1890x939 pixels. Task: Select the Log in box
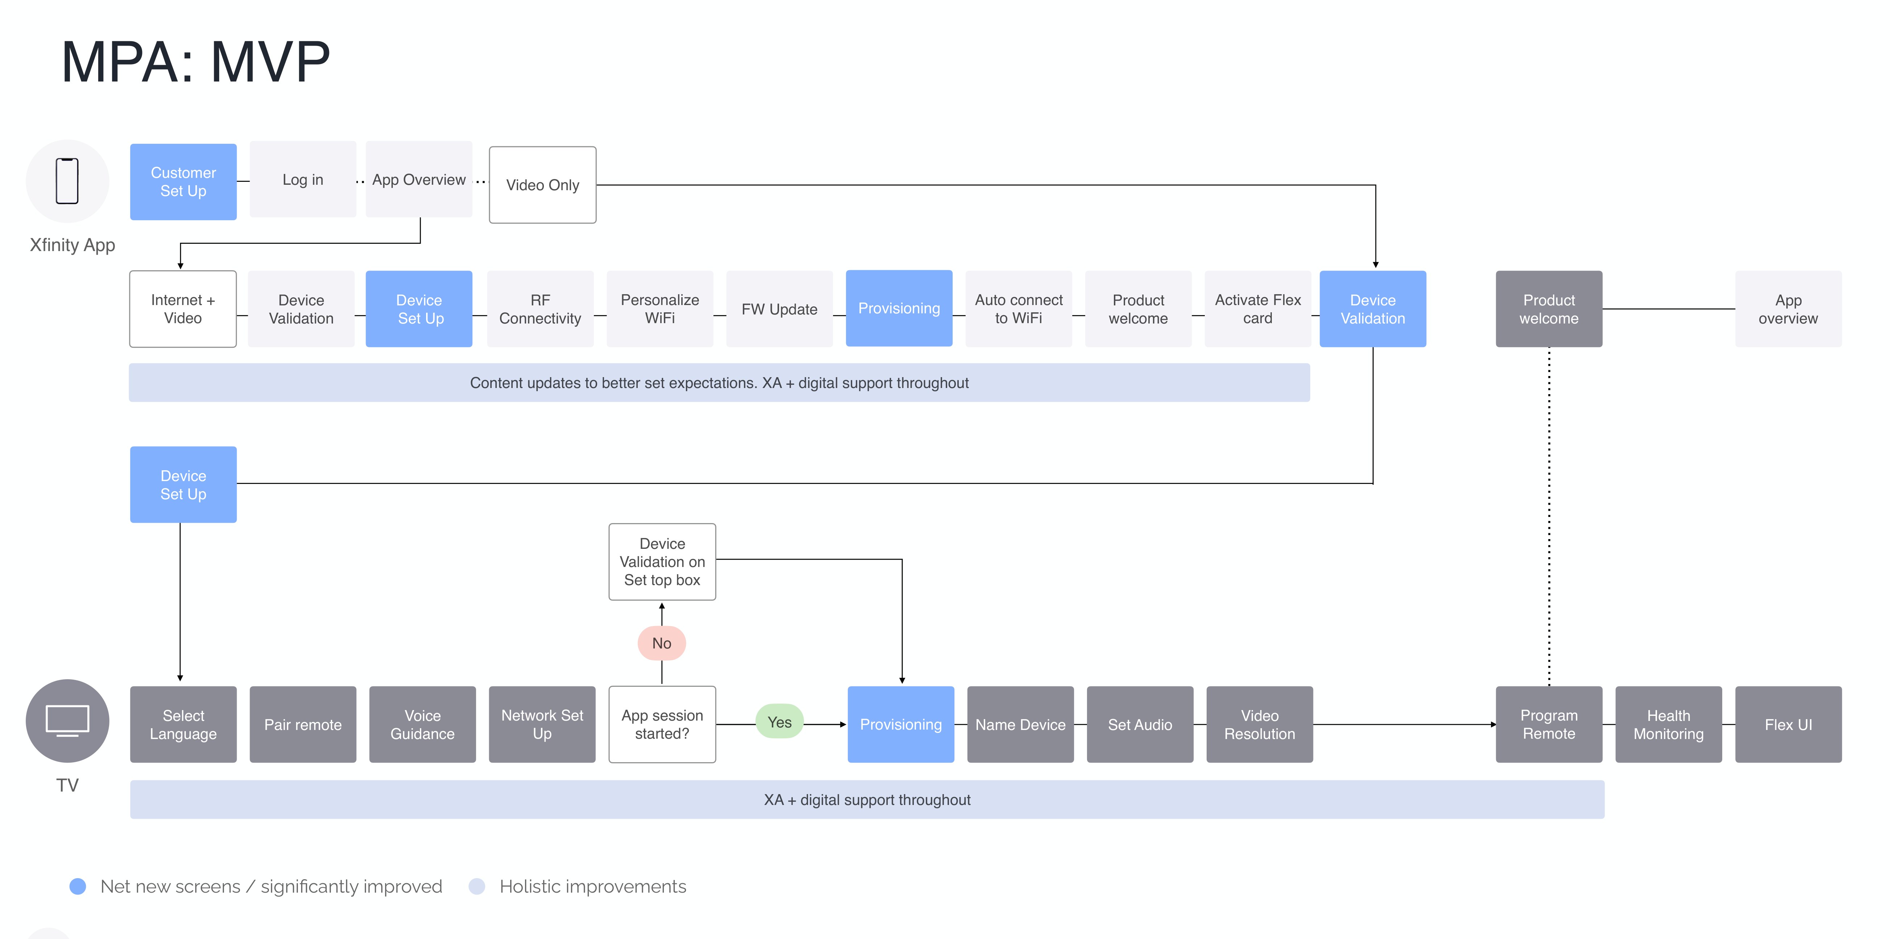coord(303,179)
